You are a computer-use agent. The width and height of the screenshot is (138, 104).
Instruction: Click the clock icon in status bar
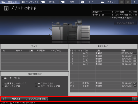(x=2, y=103)
